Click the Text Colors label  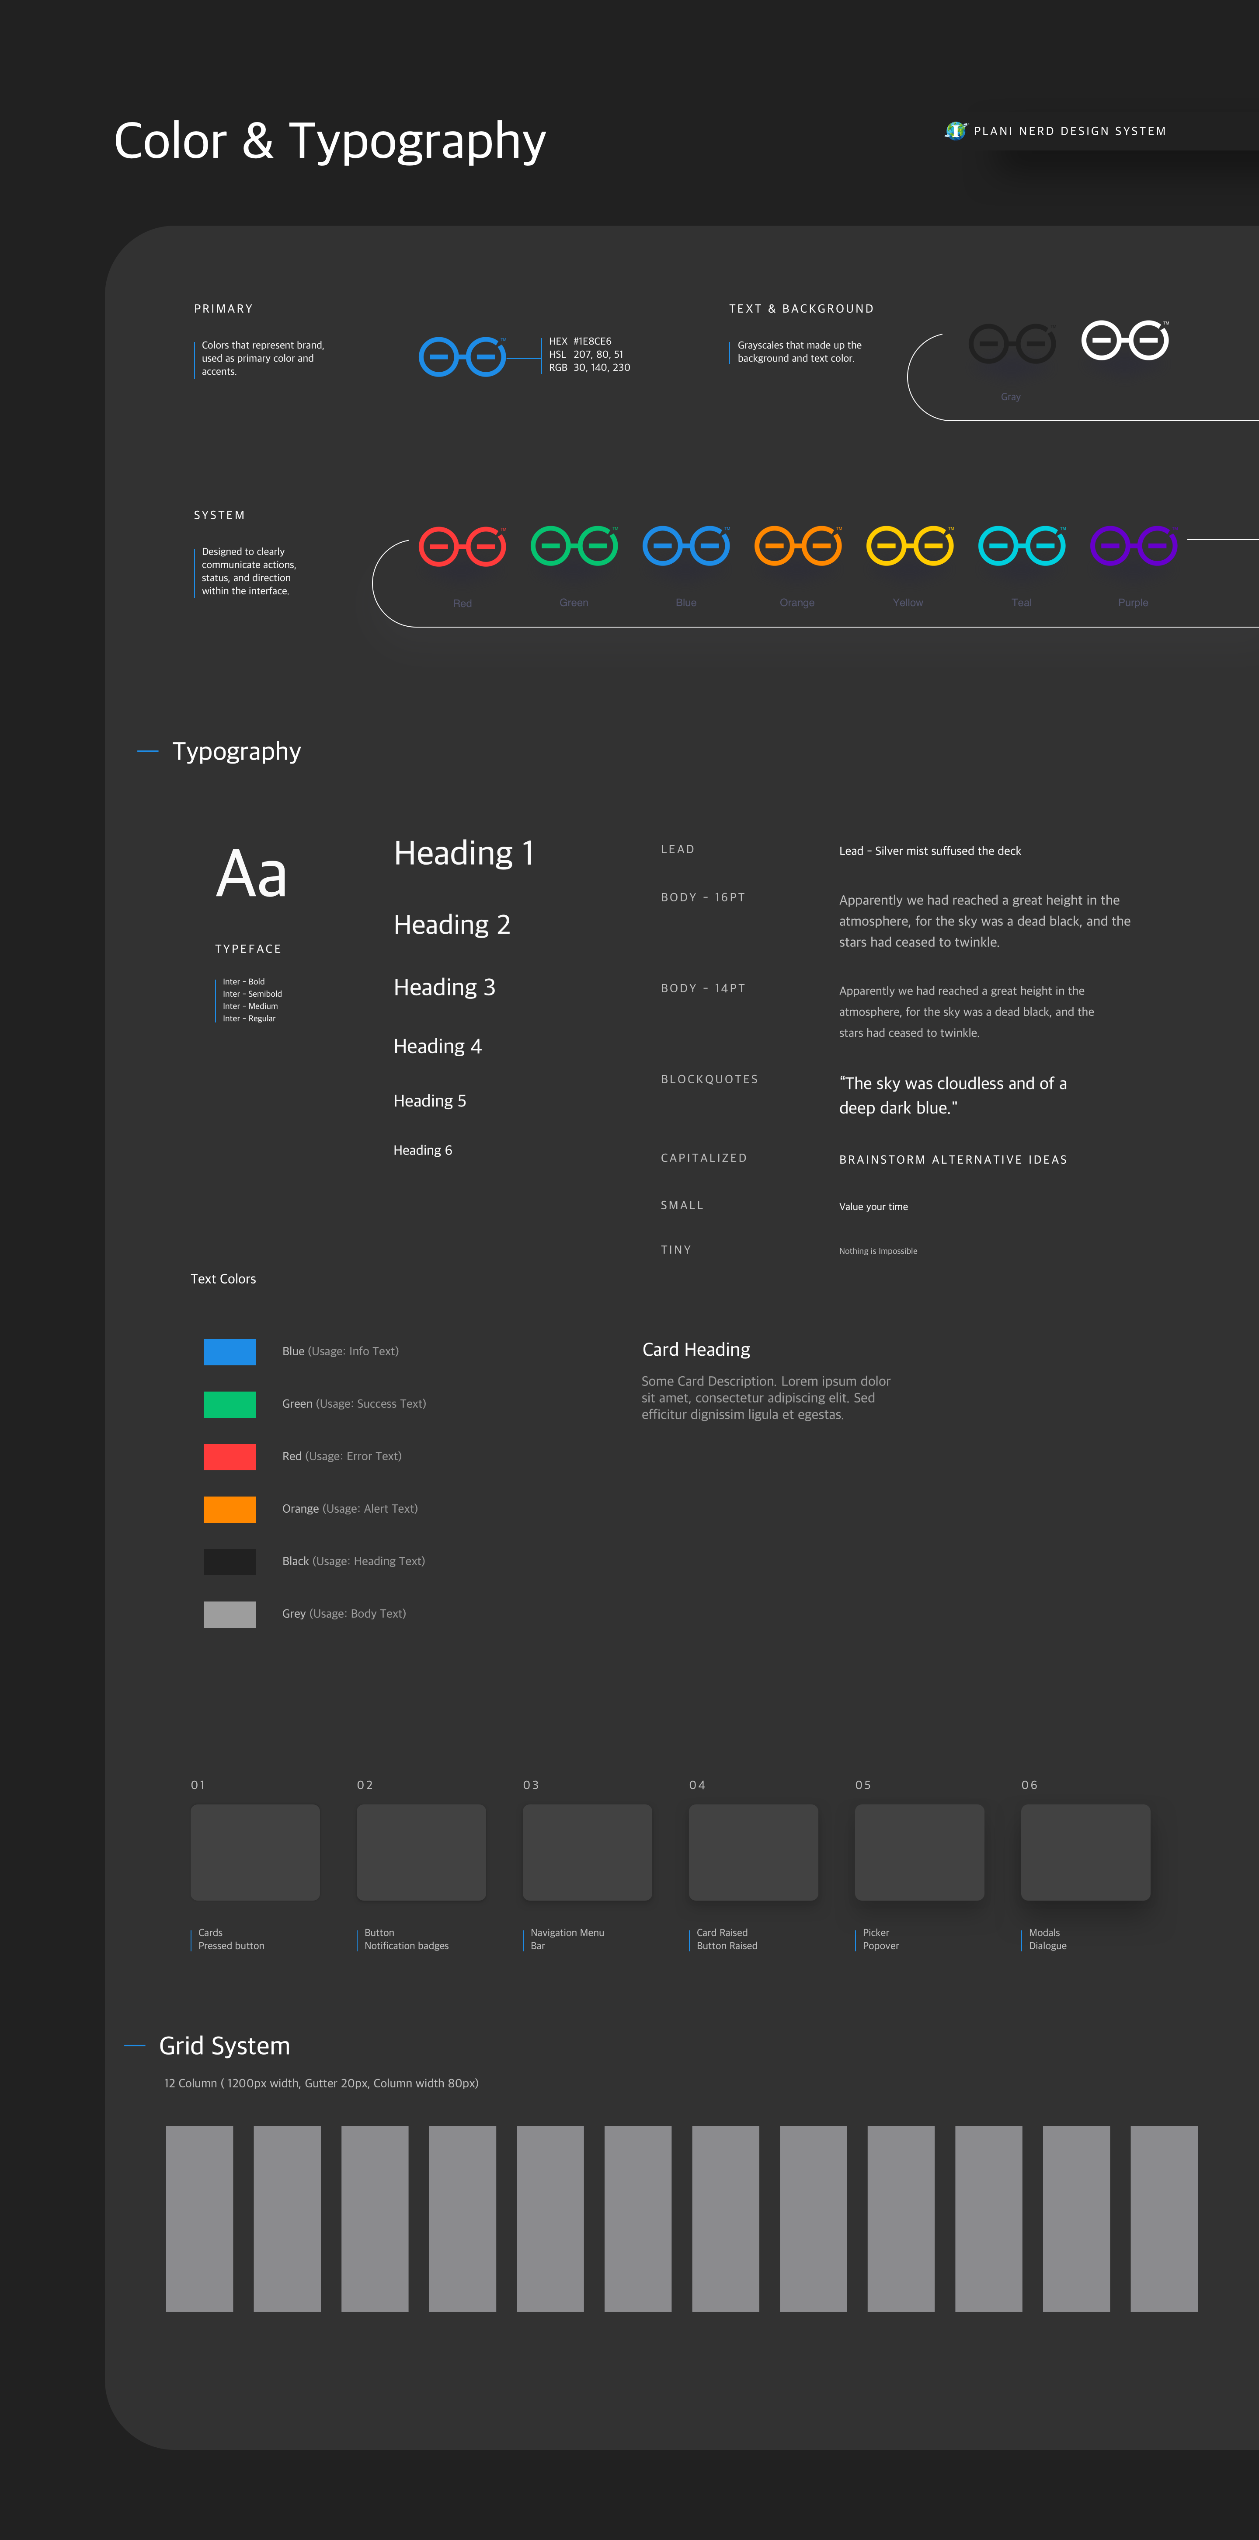(x=223, y=1279)
